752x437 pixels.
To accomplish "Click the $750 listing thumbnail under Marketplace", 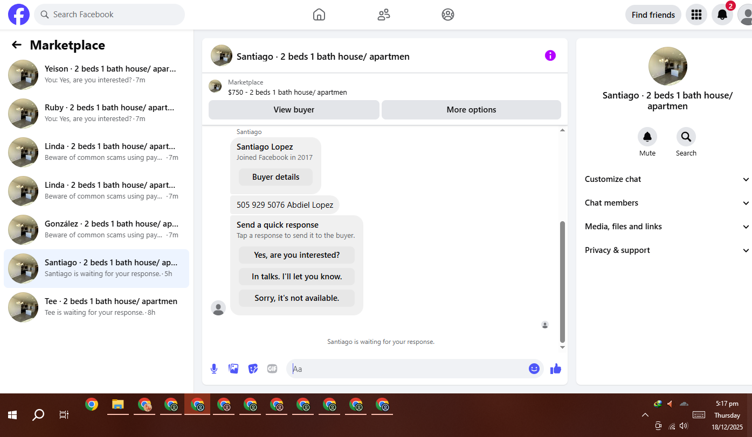I will tap(215, 86).
